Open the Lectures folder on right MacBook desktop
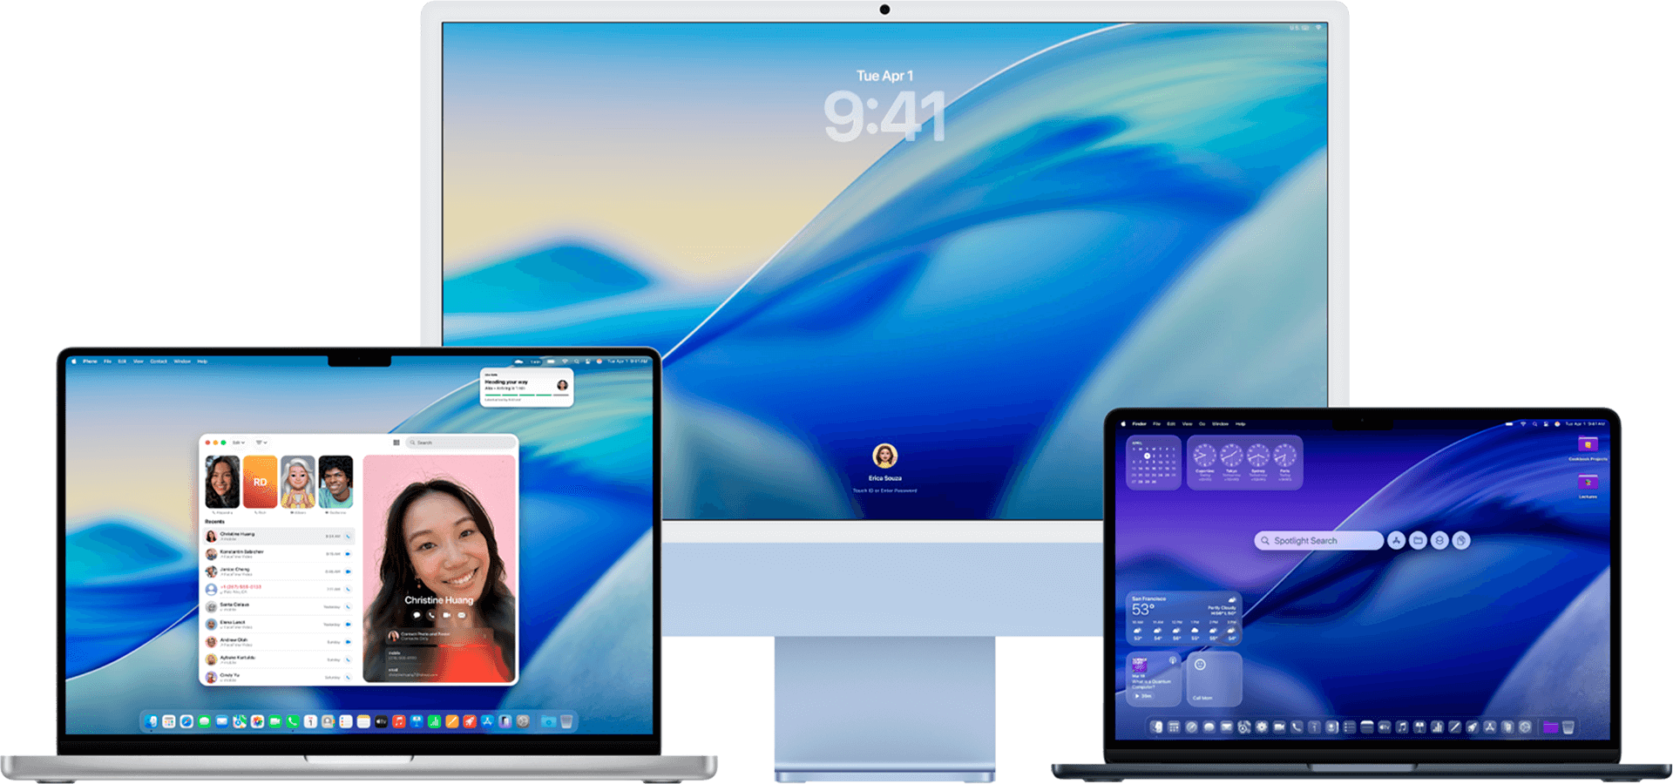 (1588, 486)
